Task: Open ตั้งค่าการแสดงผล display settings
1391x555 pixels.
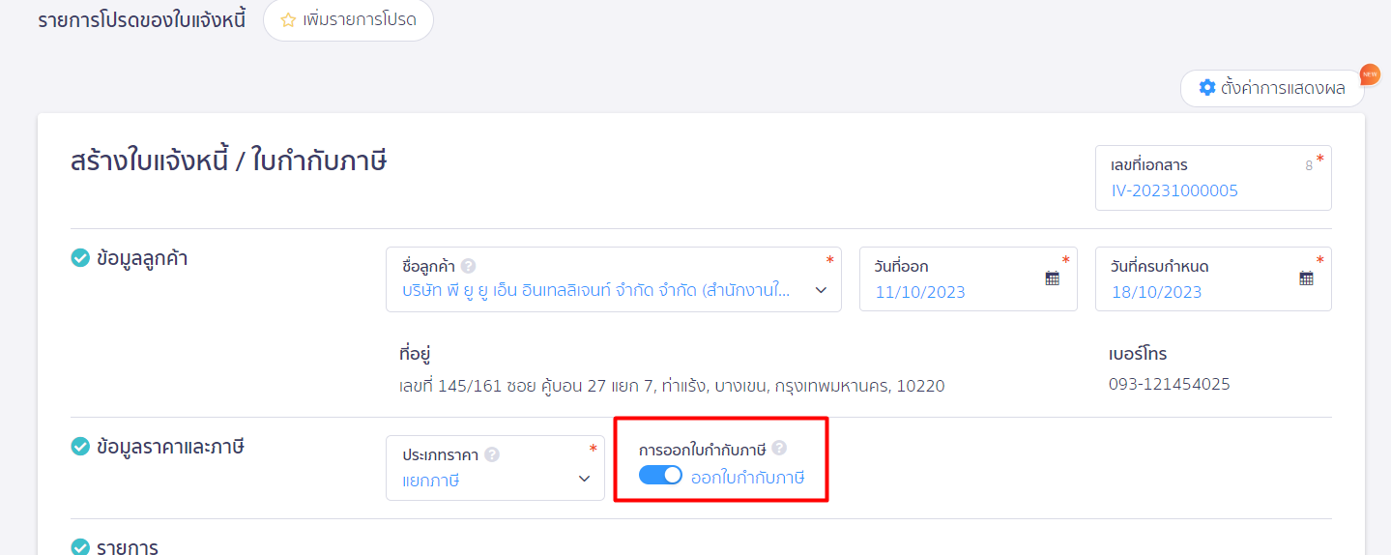Action: coord(1282,88)
